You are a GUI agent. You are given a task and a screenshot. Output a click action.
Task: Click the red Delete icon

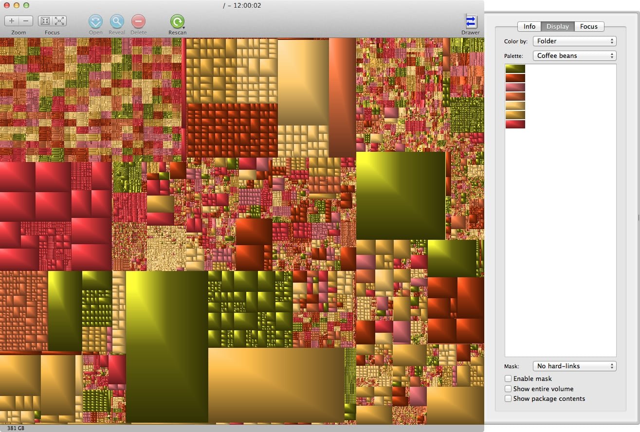tap(138, 21)
